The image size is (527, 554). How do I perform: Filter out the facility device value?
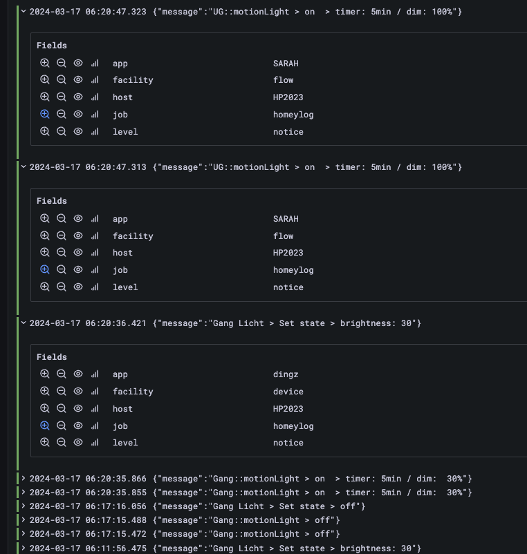(62, 391)
